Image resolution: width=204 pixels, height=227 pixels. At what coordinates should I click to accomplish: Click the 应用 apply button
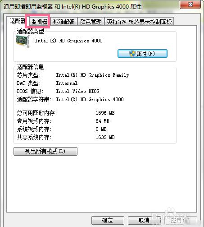click(x=181, y=220)
